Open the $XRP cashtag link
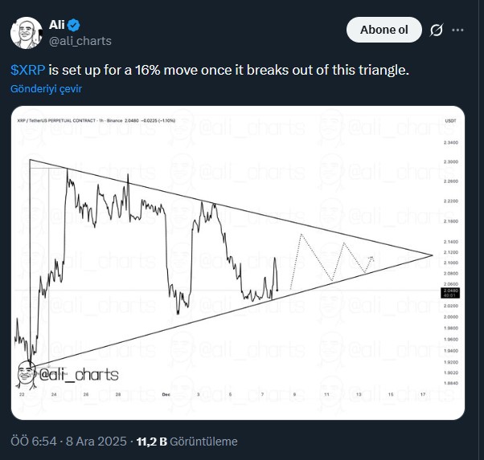This screenshot has width=484, height=460. click(29, 71)
